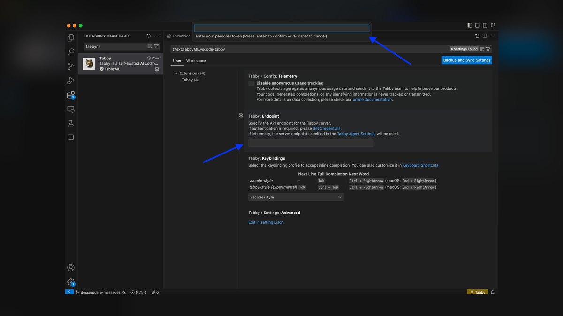Open the Testing flask view
The width and height of the screenshot is (563, 316).
71,124
